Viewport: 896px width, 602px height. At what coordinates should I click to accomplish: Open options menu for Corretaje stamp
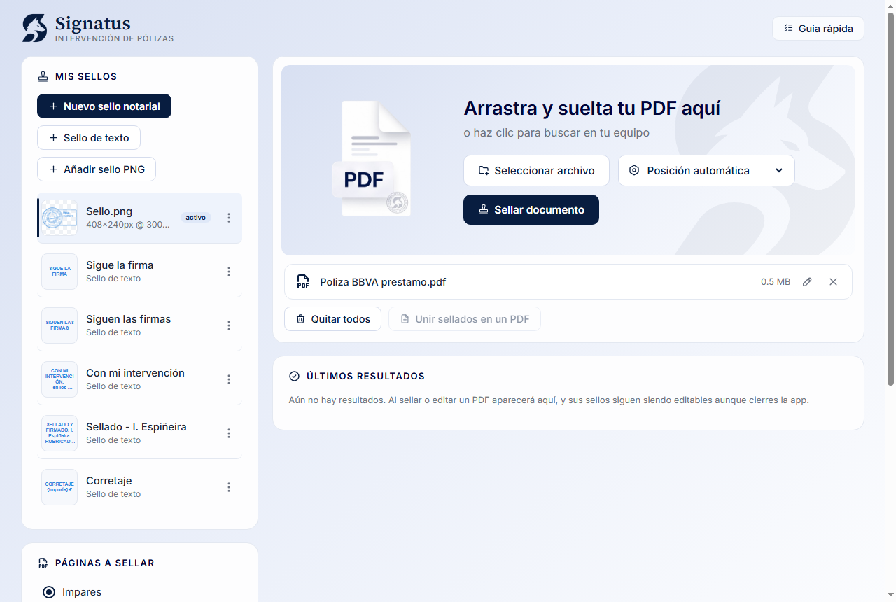[x=228, y=487]
